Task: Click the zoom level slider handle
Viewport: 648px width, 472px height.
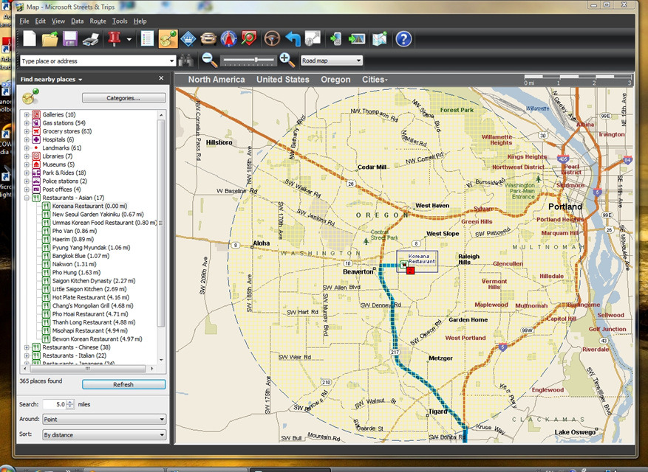Action: coord(256,60)
